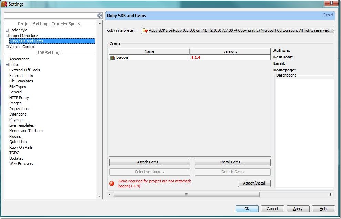Viewport: 341px width, 219px height.
Task: Click horizontal scrollbar right arrow
Action: (x=331, y=195)
